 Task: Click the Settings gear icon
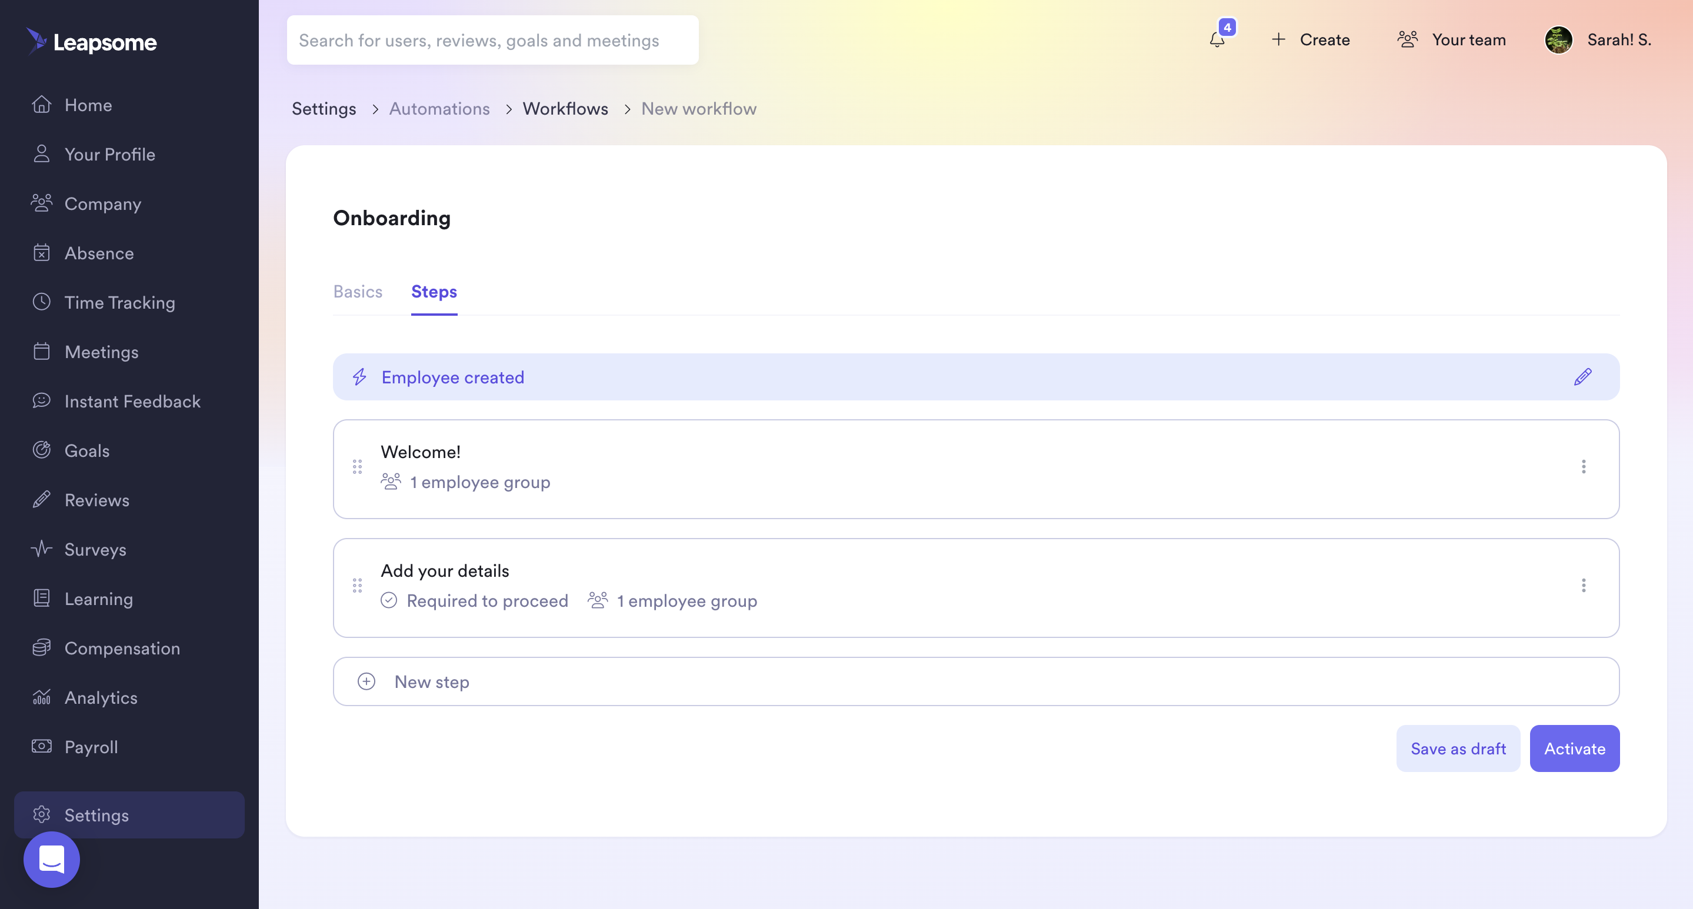41,814
